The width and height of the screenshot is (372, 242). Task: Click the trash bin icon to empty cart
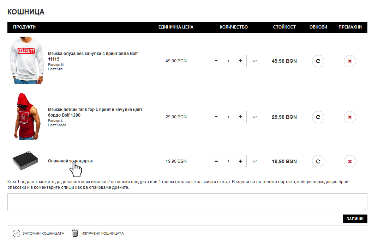tap(75, 233)
